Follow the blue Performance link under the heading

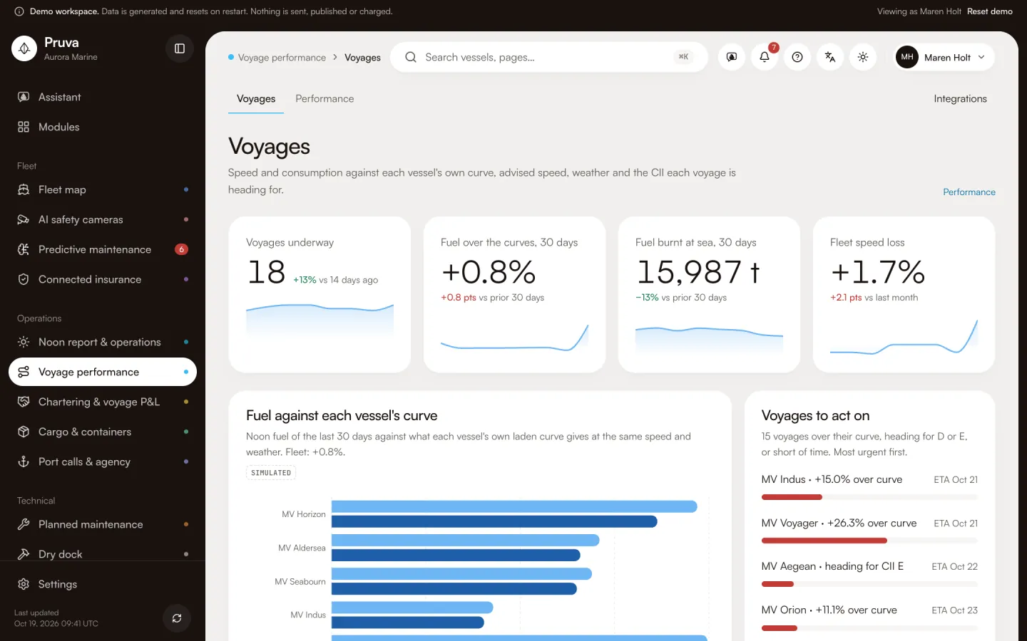click(x=969, y=192)
